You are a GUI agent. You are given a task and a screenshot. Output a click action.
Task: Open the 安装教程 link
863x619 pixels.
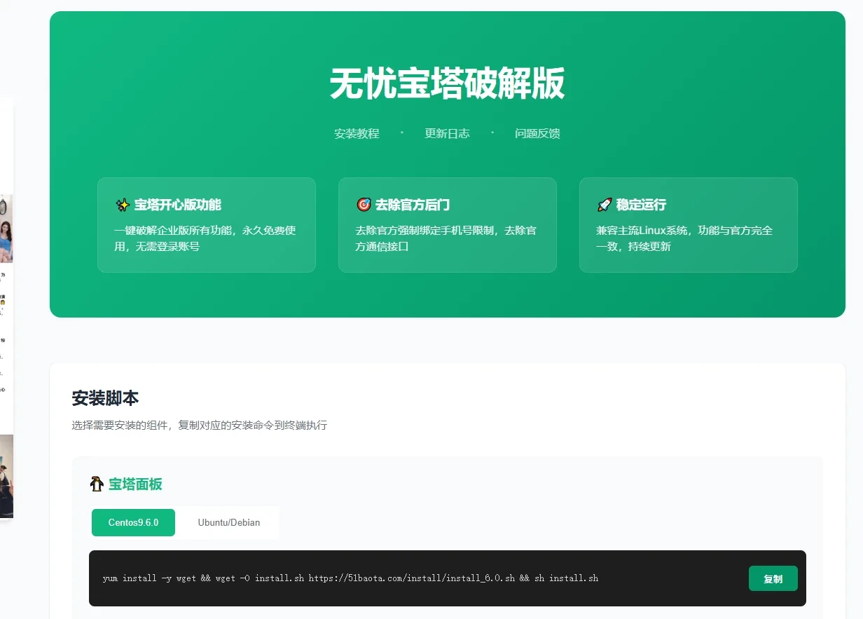click(357, 133)
